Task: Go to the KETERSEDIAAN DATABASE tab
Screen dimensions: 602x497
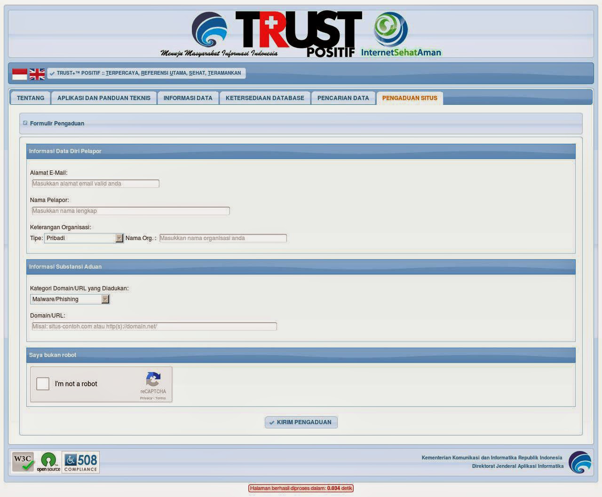Action: (265, 98)
